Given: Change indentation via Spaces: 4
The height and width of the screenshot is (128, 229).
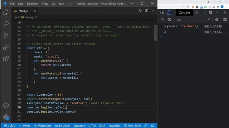Looking at the screenshot, I should [x=79, y=126].
